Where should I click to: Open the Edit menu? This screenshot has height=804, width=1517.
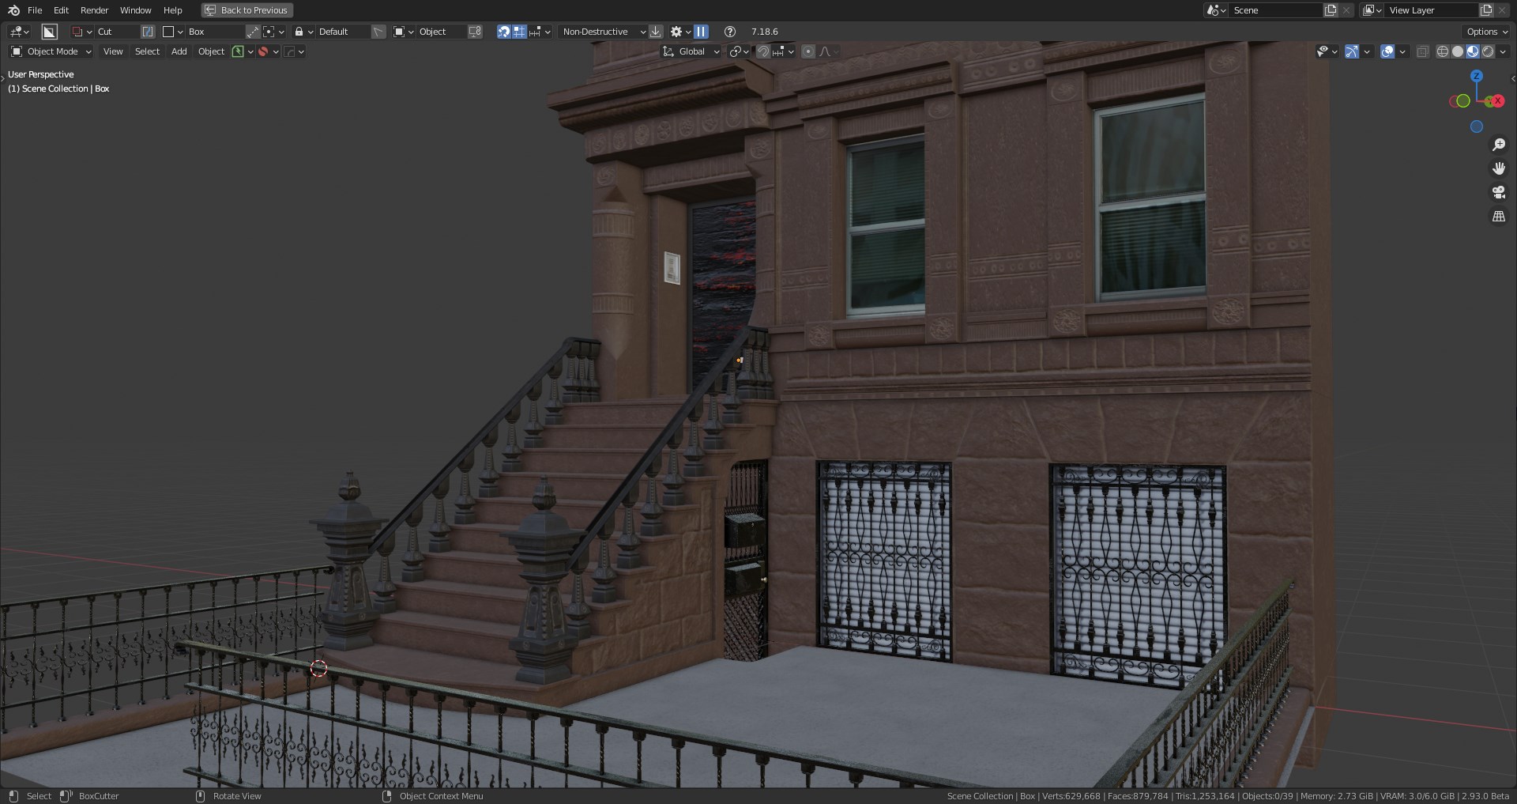pos(61,10)
